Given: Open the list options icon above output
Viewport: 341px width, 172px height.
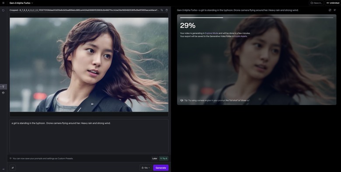Looking at the screenshot, I should click(x=335, y=10).
